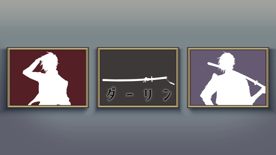Select the center frame with ダーリン text
The height and width of the screenshot is (155, 276).
coord(138,77)
